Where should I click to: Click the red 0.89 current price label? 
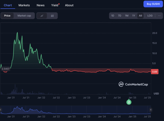pos(155,72)
